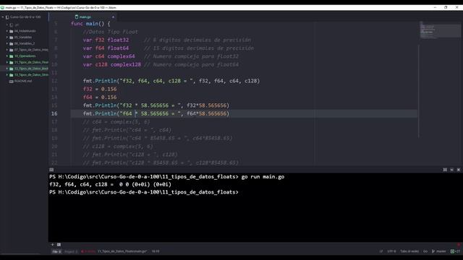Expand the 13_Tipos_de_Datos folder arrow
463x260 pixels.
(x=7, y=75)
